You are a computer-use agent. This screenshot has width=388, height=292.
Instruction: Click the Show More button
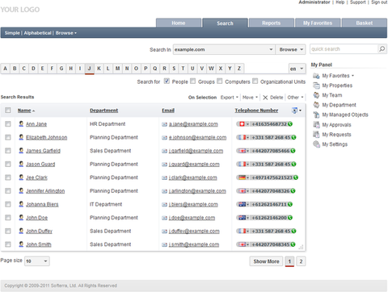(266, 261)
